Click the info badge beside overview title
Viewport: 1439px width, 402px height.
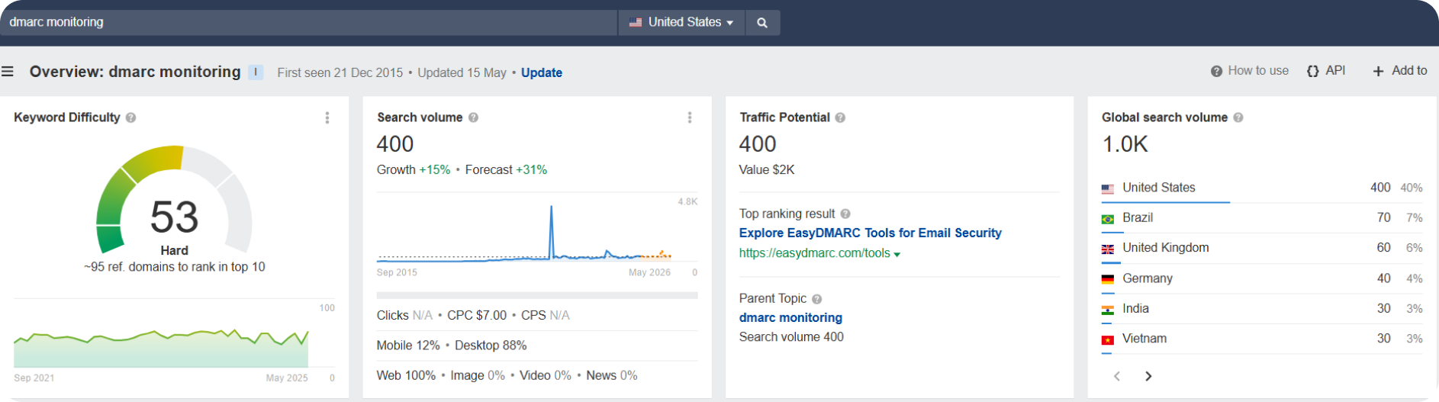[x=256, y=72]
